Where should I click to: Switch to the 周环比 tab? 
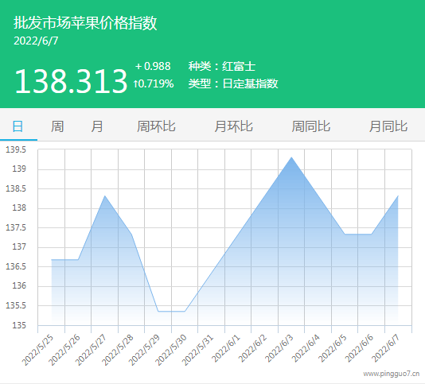pos(156,126)
